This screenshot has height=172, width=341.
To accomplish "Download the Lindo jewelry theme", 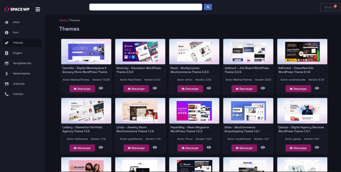I will (136, 148).
